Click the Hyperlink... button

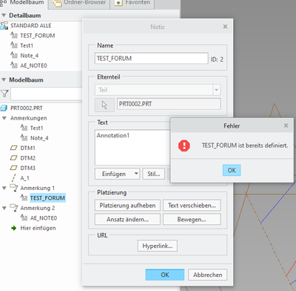[x=158, y=246]
